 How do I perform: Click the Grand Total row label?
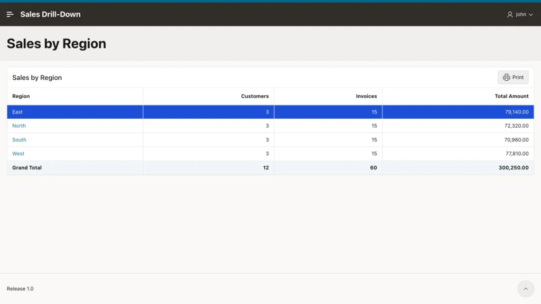point(27,167)
